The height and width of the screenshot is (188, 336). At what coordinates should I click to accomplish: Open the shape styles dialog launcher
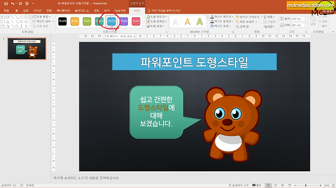[166, 32]
